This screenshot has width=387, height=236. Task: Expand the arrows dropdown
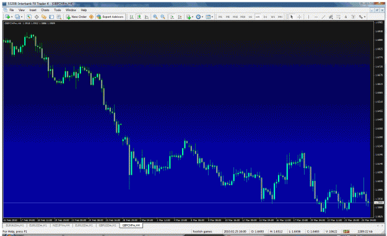[365, 17]
